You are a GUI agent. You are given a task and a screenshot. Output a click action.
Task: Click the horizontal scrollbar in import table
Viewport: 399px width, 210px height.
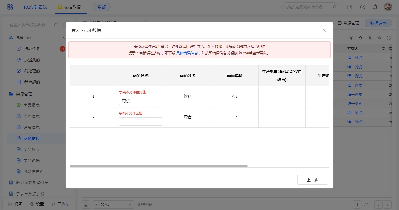click(x=159, y=166)
